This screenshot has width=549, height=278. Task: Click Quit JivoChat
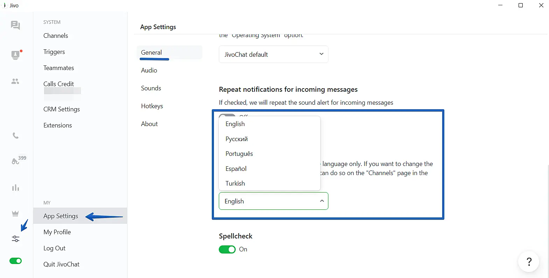click(62, 264)
